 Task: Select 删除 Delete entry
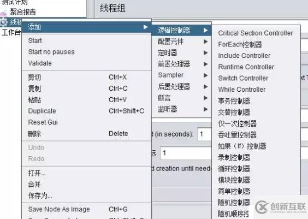coord(86,134)
